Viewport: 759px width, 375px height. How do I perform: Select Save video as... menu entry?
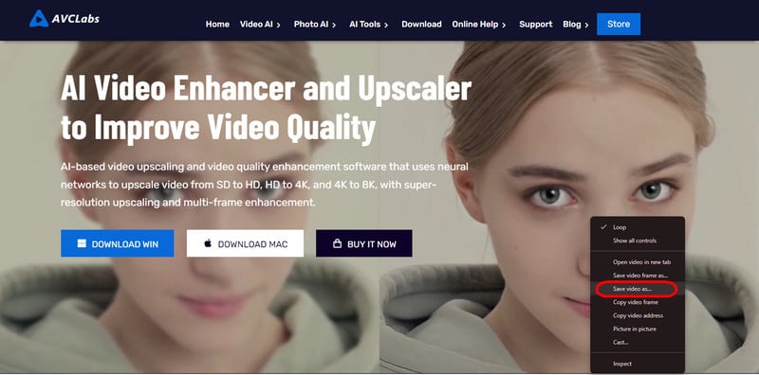[638, 289]
